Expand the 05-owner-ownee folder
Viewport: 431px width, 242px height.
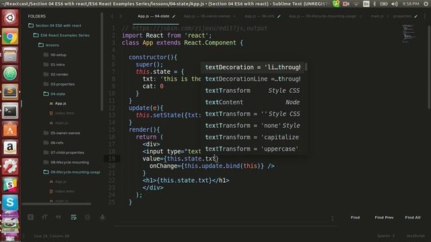[x=61, y=133]
